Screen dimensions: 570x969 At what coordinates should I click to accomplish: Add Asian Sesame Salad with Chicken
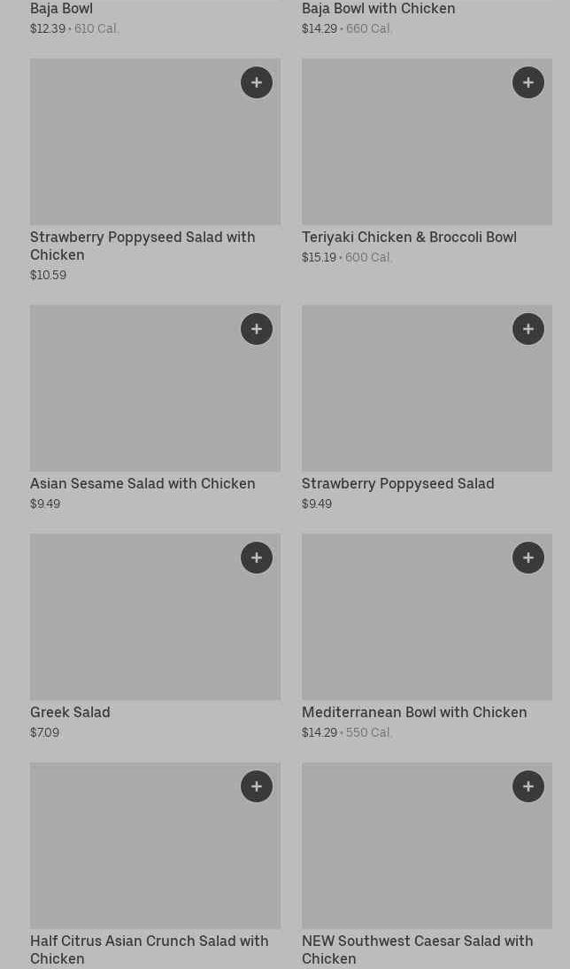[257, 329]
